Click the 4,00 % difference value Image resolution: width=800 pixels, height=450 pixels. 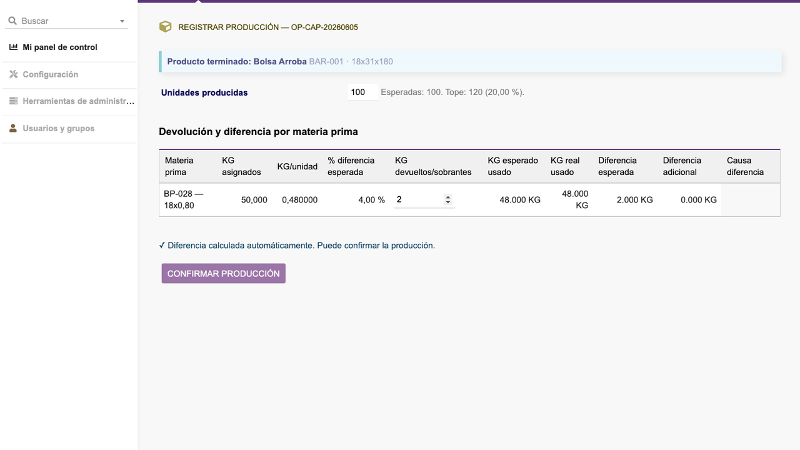pos(371,200)
